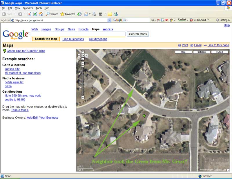The height and width of the screenshot is (179, 232).
Task: Click the Take a tour link
Action: point(20,110)
